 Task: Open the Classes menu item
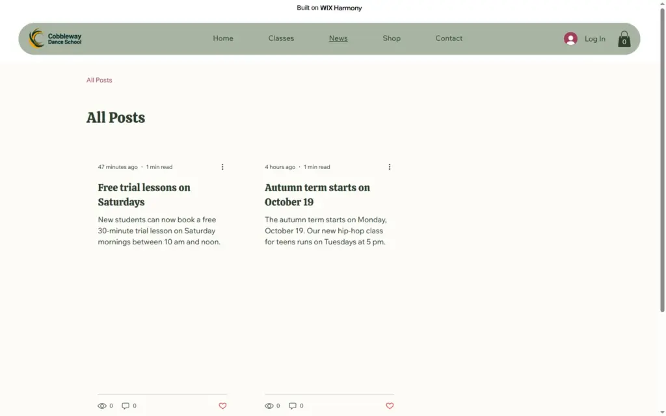(x=281, y=38)
